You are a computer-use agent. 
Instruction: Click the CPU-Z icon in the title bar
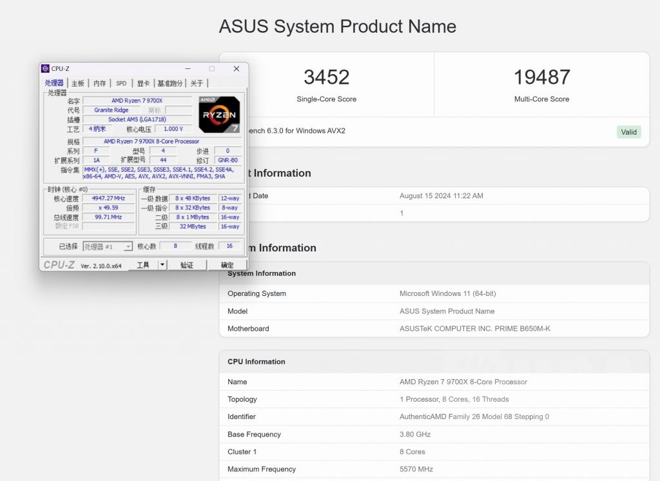tap(45, 68)
